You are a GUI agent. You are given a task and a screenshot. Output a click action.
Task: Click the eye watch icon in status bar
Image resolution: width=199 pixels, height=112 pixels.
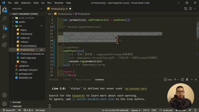coord(19,110)
